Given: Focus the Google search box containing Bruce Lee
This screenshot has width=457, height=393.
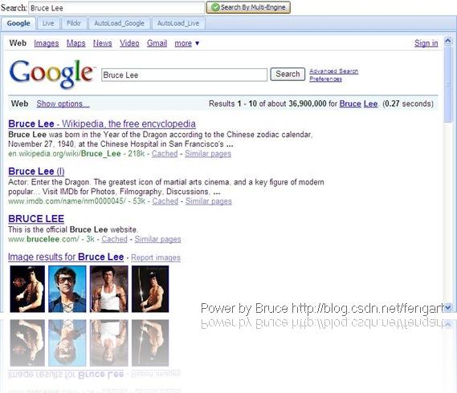Looking at the screenshot, I should tap(184, 75).
